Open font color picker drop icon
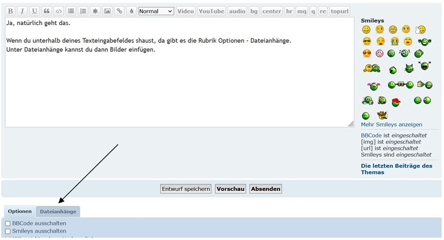 tap(131, 11)
